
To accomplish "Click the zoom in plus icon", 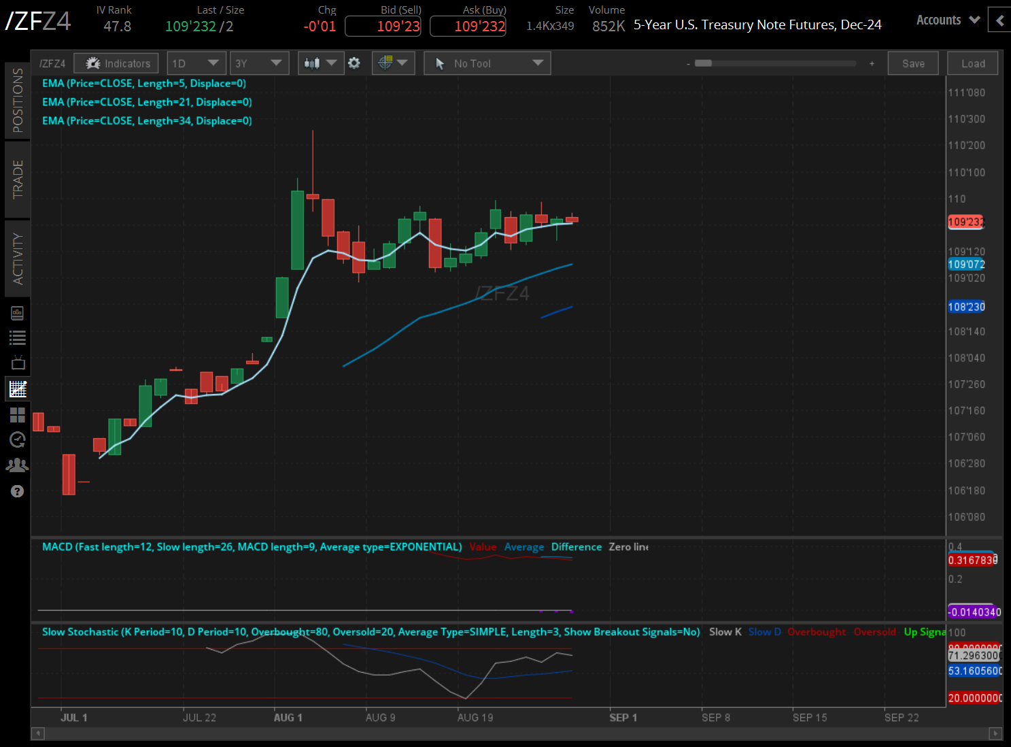I will click(872, 63).
